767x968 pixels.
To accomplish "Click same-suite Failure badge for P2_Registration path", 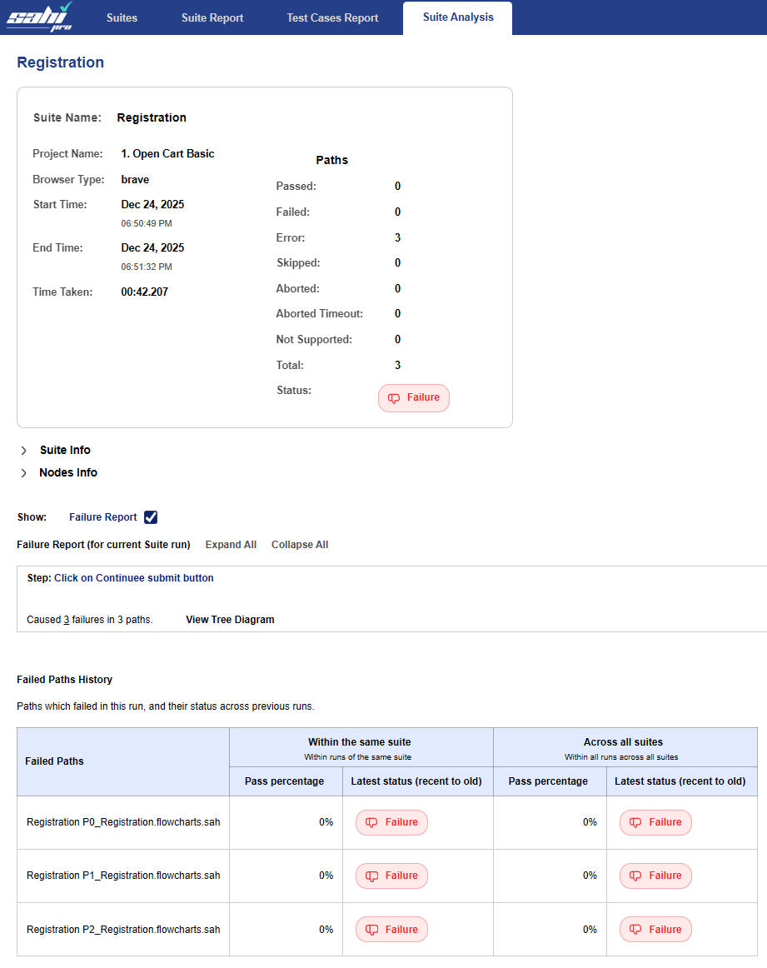I will 391,930.
